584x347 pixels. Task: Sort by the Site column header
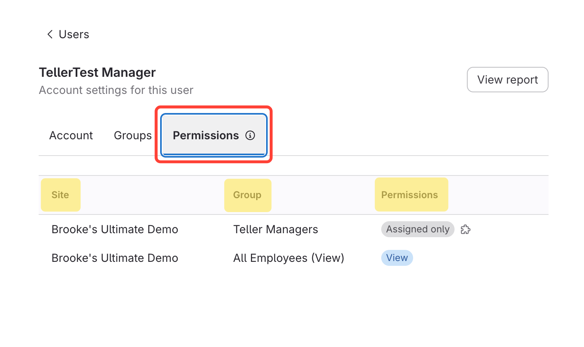[60, 195]
